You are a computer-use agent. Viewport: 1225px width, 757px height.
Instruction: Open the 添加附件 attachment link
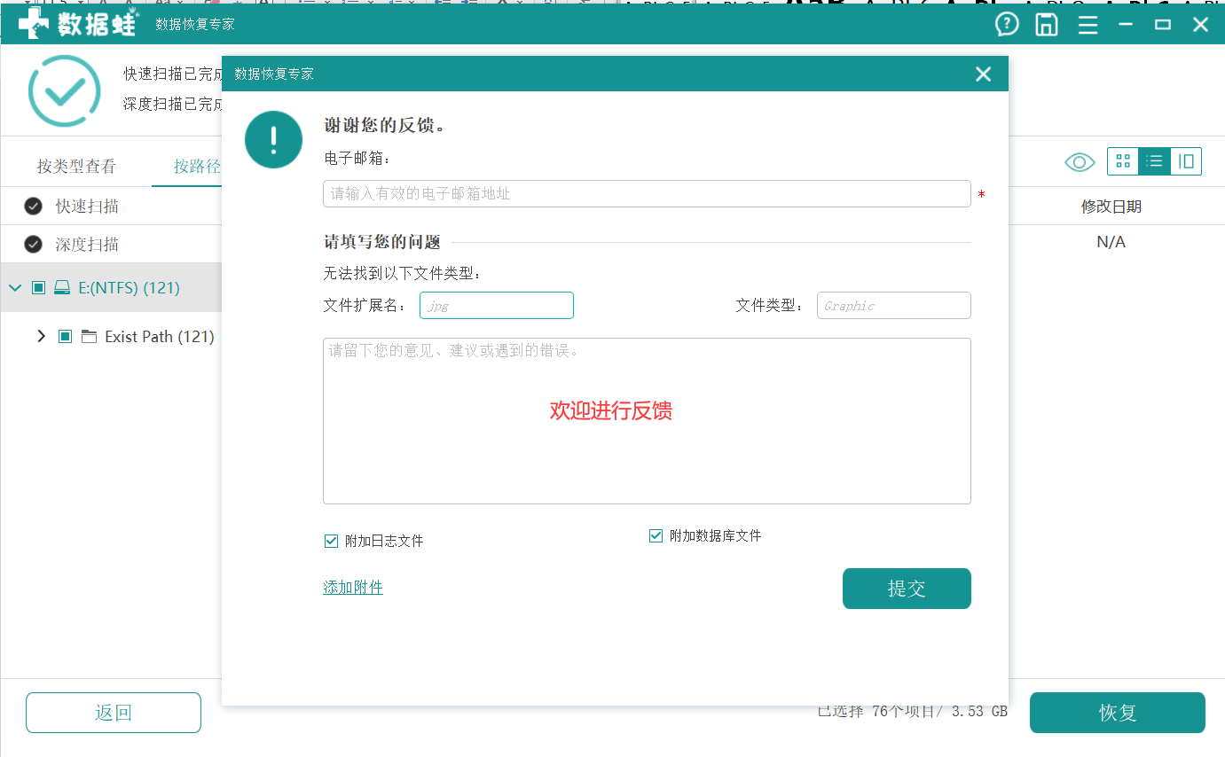coord(352,588)
